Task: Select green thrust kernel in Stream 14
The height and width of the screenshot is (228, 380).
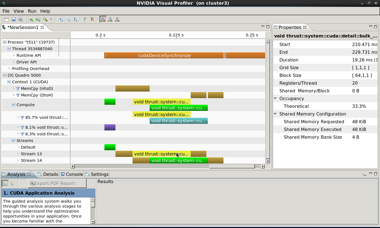Action: 179,160
